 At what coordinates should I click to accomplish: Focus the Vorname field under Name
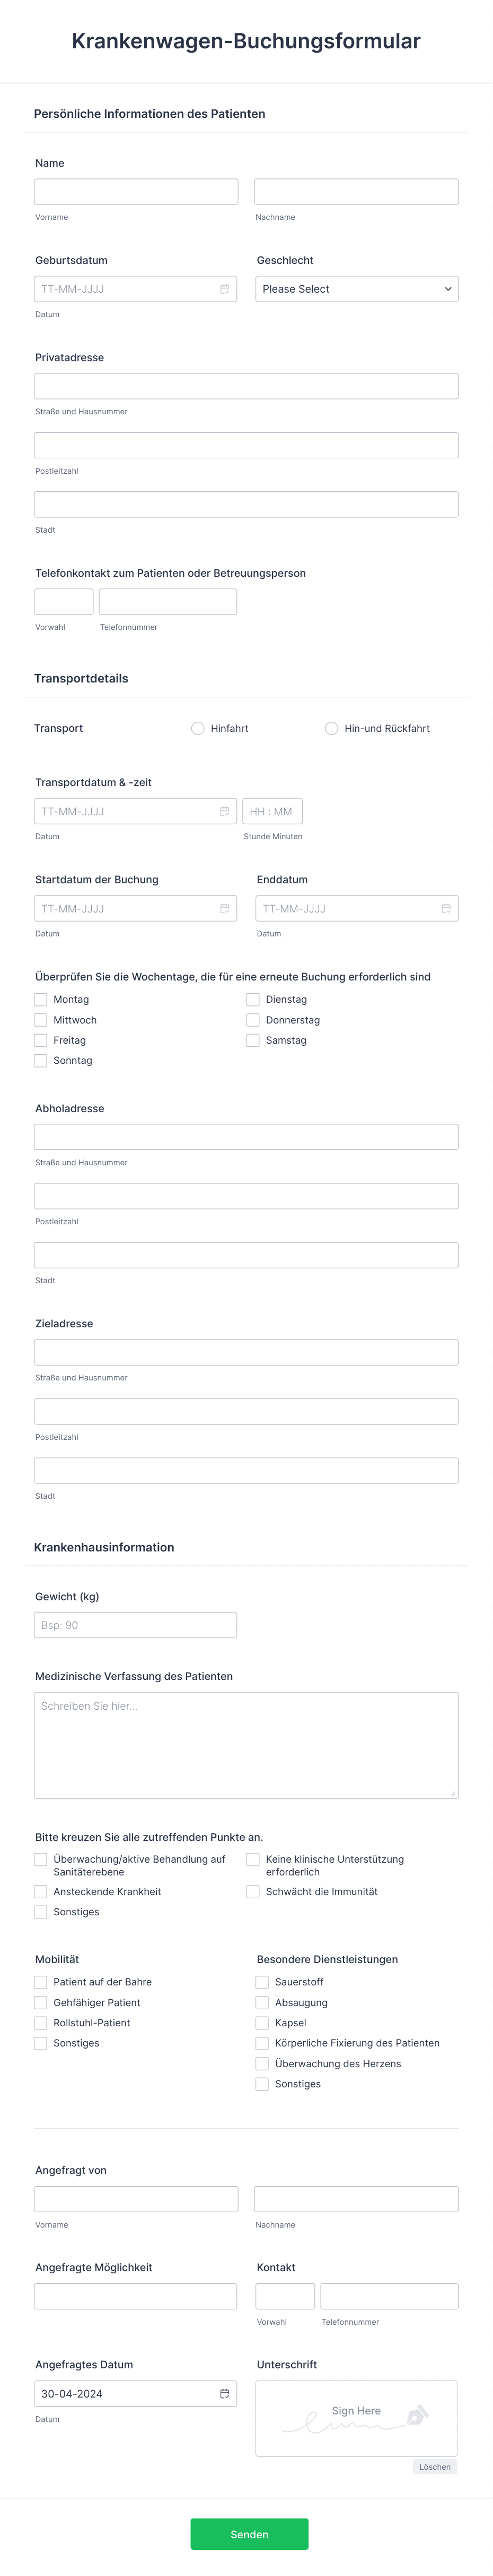pos(136,192)
